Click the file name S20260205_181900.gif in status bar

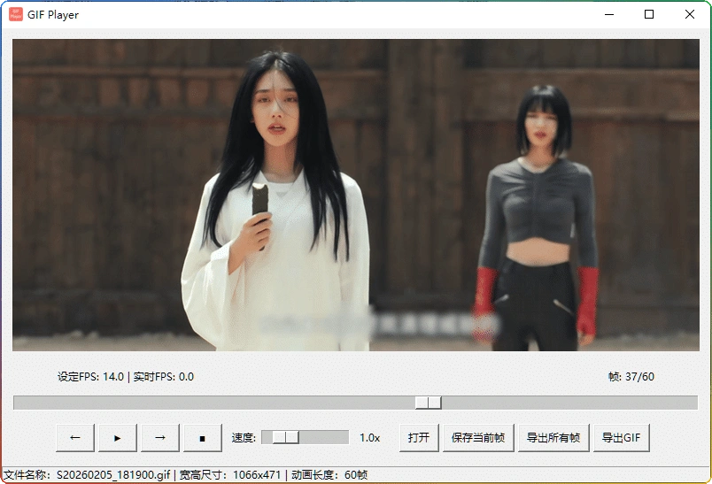113,475
